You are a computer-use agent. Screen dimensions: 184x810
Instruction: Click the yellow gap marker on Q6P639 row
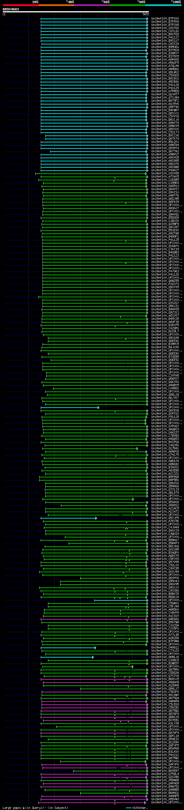coord(126,203)
